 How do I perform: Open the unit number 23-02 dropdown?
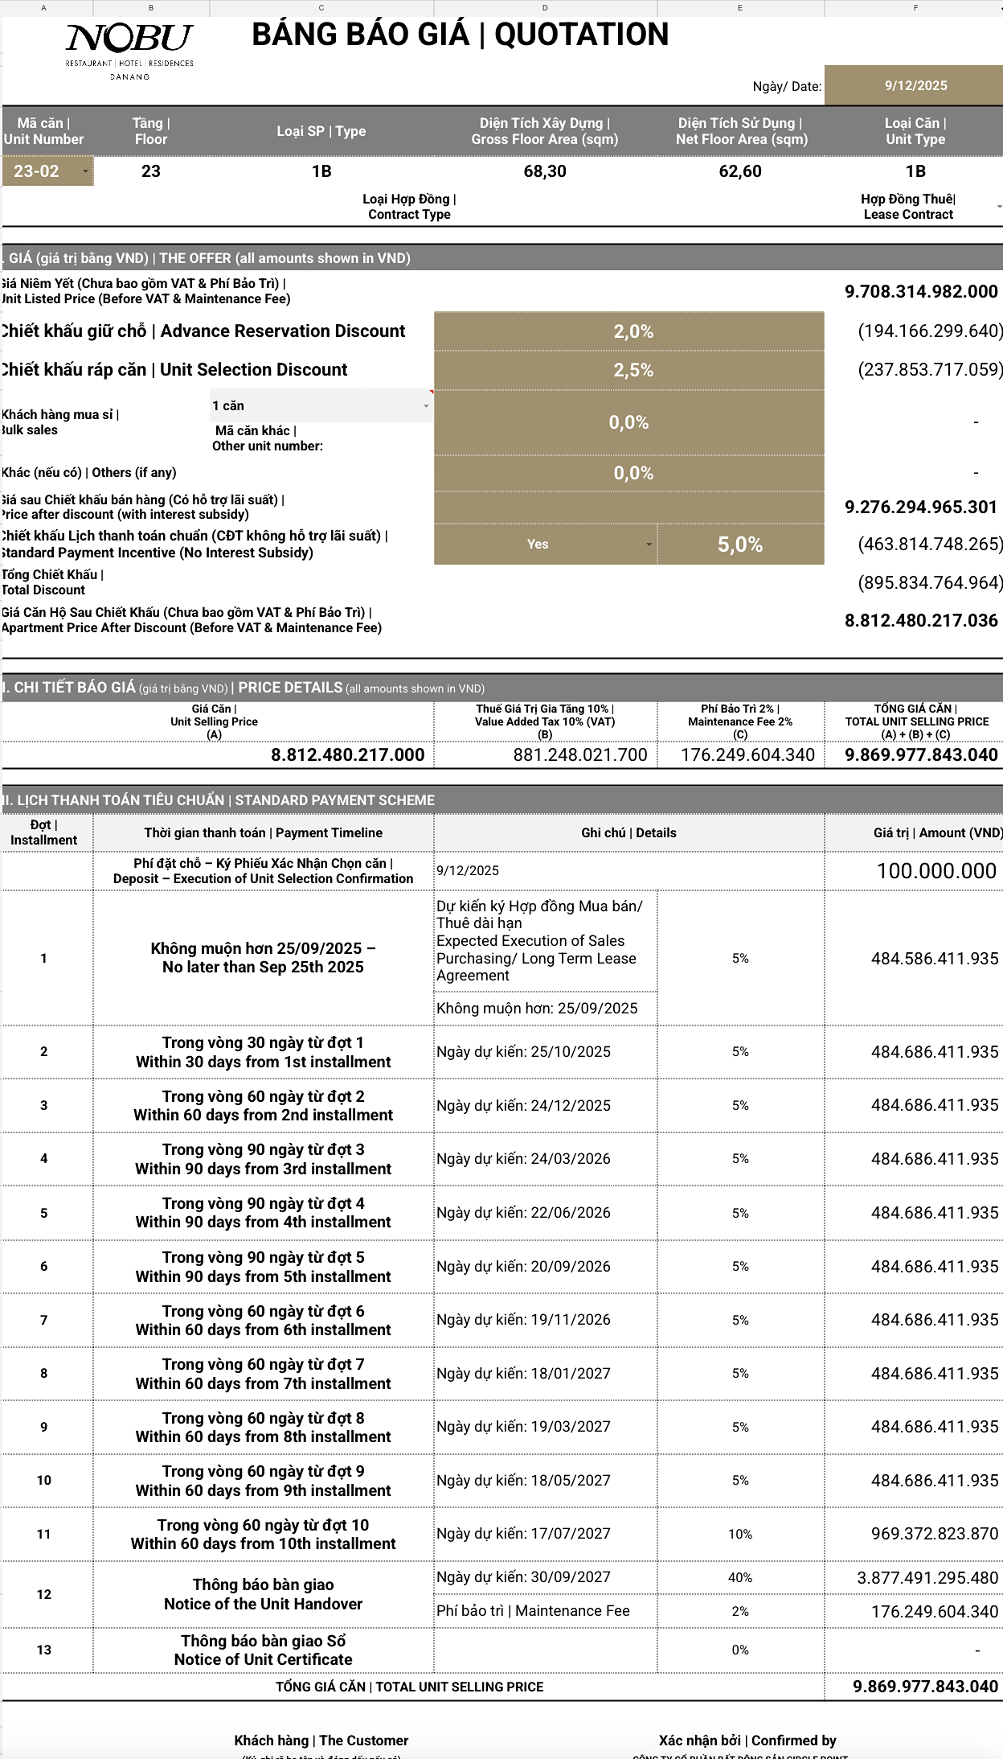click(84, 171)
